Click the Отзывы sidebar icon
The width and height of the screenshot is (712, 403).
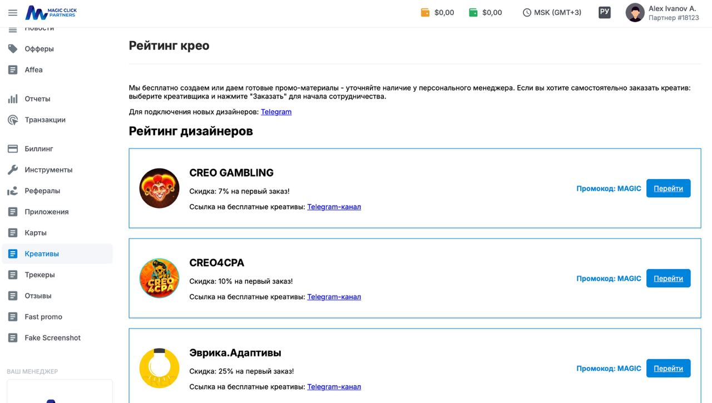coord(13,296)
